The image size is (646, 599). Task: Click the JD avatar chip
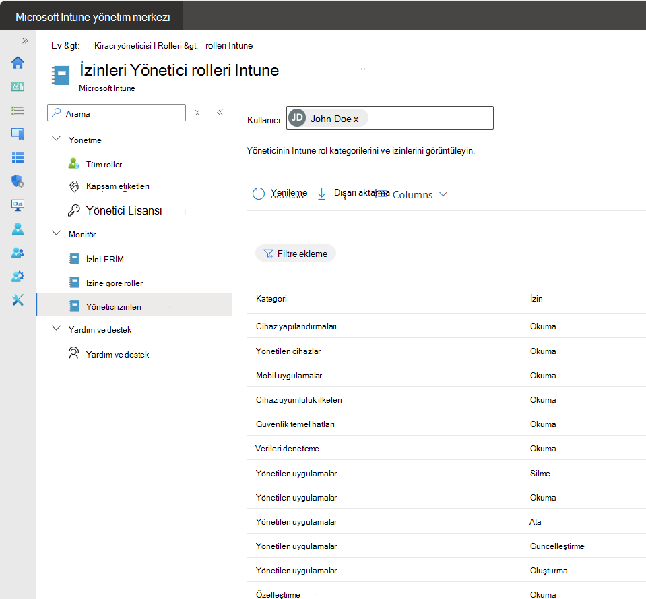click(297, 118)
